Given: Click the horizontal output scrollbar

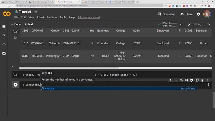Looking at the screenshot, I should tap(116, 68).
